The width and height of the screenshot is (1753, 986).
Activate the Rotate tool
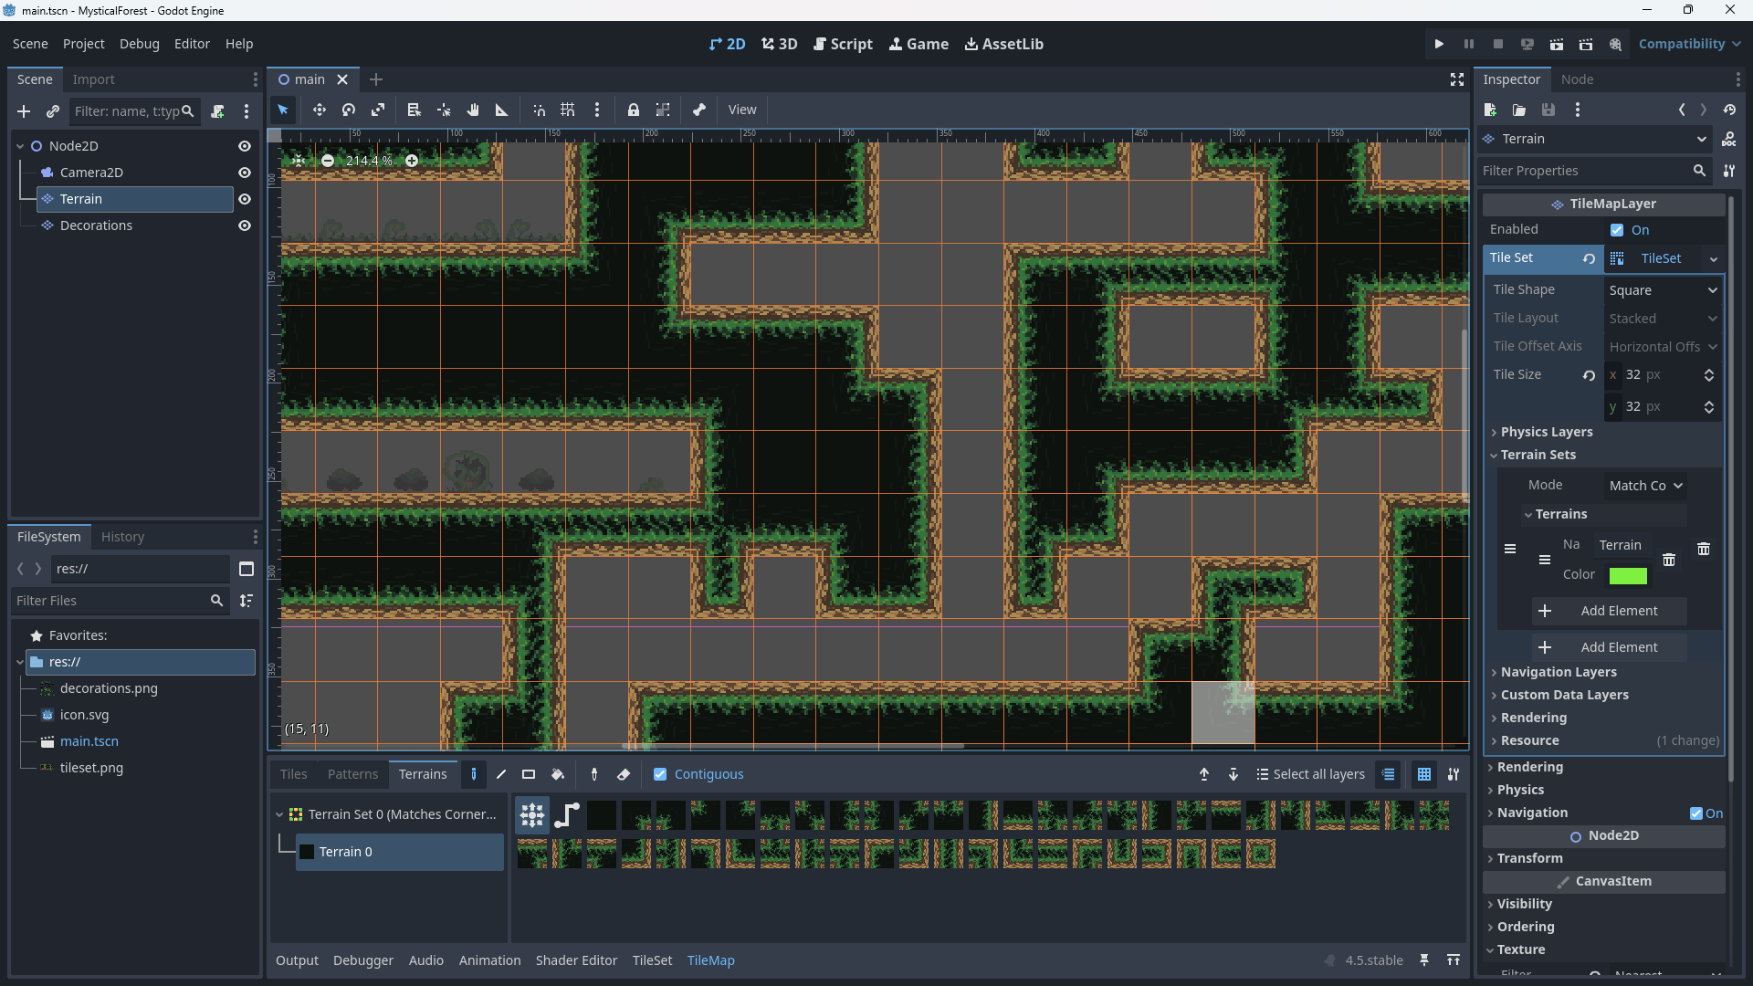tap(347, 110)
